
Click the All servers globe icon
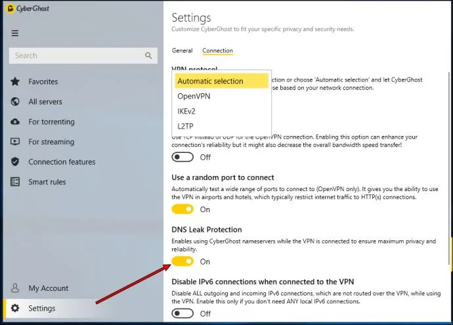(x=15, y=102)
